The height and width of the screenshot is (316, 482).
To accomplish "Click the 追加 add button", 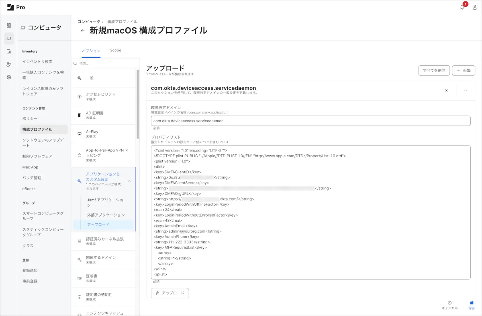I will point(464,71).
